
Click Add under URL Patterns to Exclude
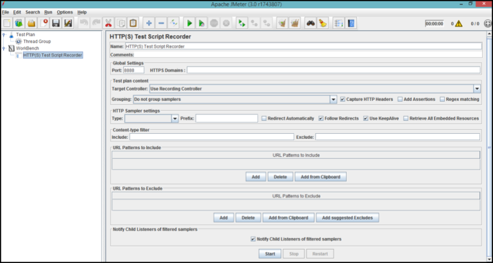[224, 218]
